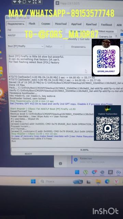Click the question mark beside Скачать DA
The image size is (123, 219).
coord(116,36)
